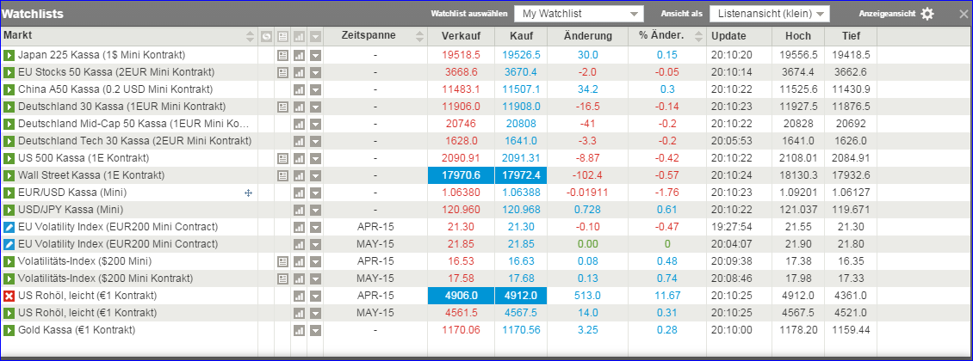Open the Anzeigeansicht gear settings

click(927, 14)
